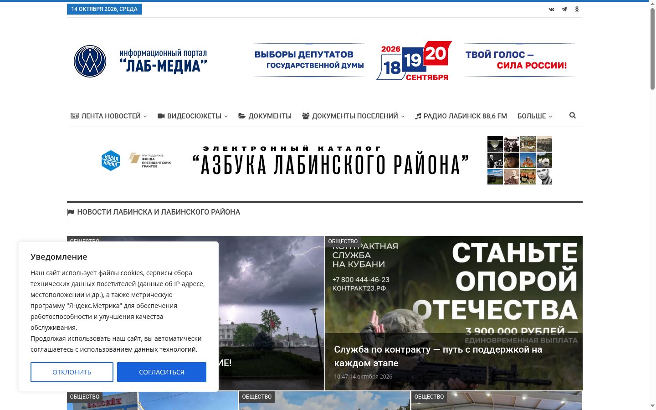Click the Выборы депутатов Государственной Думы banner
This screenshot has height=410, width=656.
click(x=309, y=60)
